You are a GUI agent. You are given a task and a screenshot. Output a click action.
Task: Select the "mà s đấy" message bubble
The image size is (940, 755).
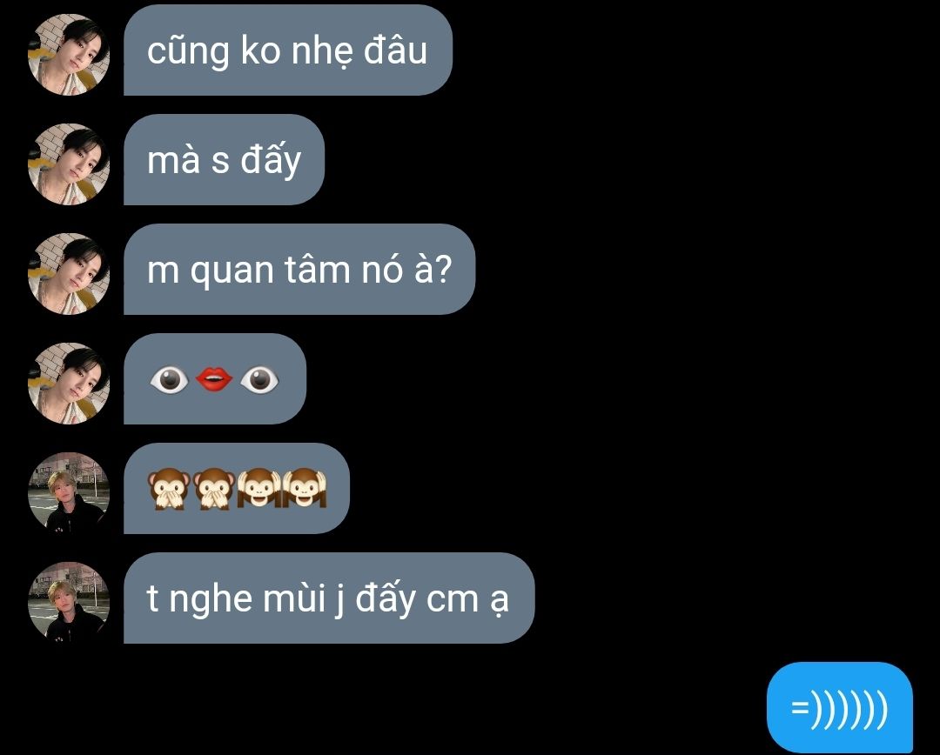[225, 159]
